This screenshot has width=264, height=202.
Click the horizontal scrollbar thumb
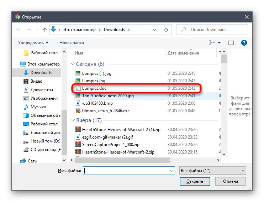[122, 160]
